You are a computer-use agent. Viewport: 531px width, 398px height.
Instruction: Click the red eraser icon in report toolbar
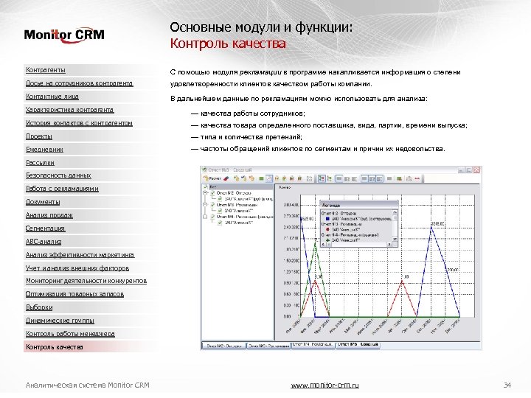pyautogui.click(x=226, y=178)
